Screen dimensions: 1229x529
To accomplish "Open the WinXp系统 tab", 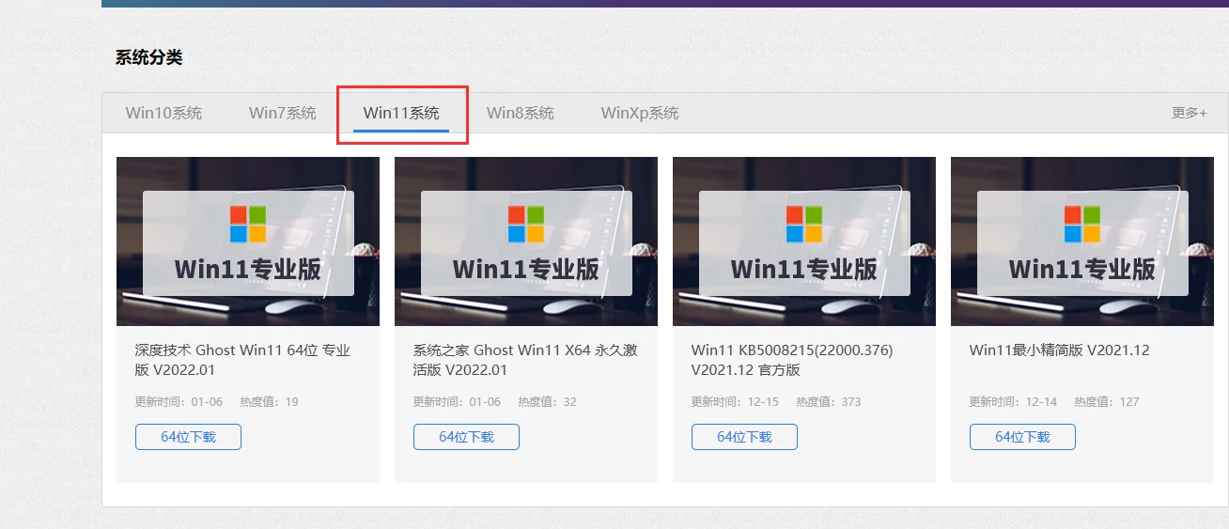I will click(640, 113).
